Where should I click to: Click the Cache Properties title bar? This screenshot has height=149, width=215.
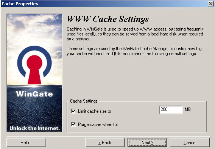click(x=104, y=4)
